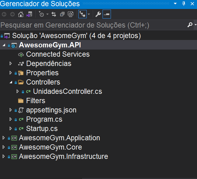The height and width of the screenshot is (179, 197).
Task: Toggle the file nesting view button
Action: click(82, 14)
